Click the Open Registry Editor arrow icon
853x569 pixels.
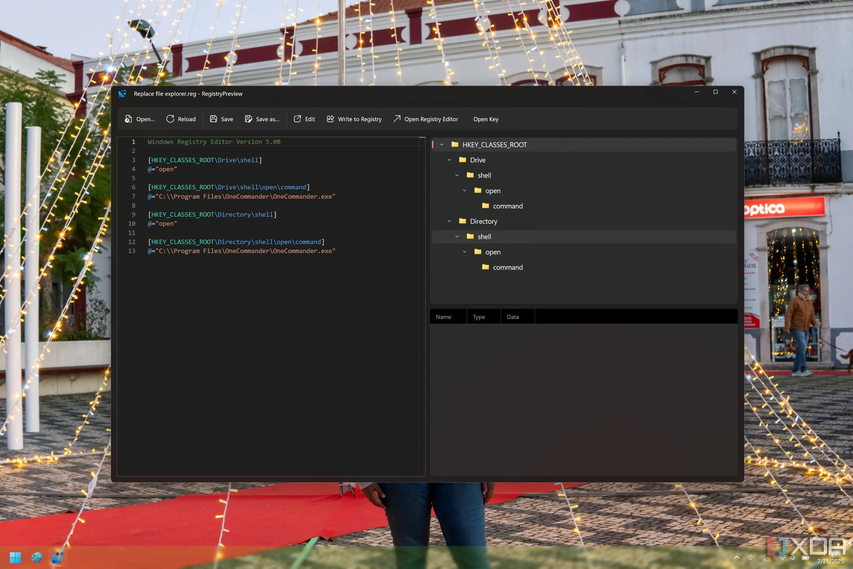point(397,119)
